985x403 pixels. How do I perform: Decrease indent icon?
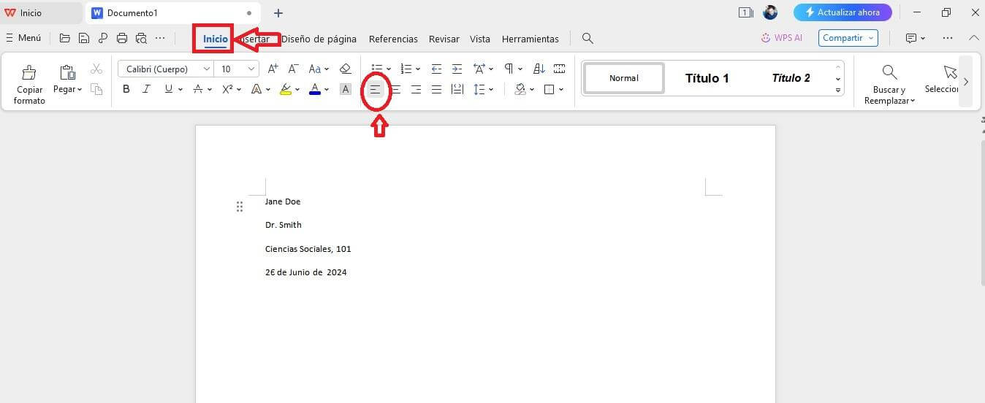click(436, 69)
